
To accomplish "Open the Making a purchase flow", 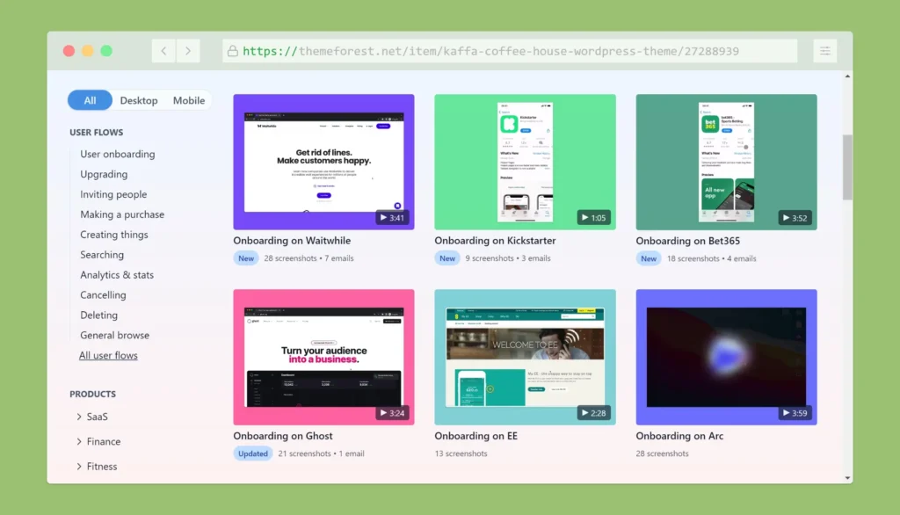I will [x=122, y=214].
